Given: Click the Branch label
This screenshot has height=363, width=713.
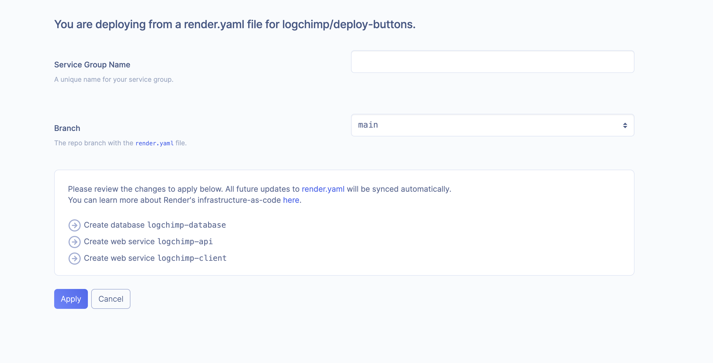Looking at the screenshot, I should pos(67,128).
